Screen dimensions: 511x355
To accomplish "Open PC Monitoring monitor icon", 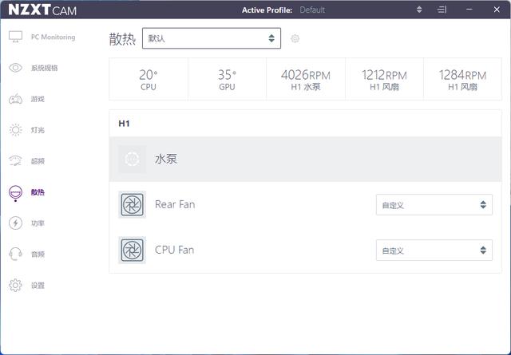I will coord(15,37).
